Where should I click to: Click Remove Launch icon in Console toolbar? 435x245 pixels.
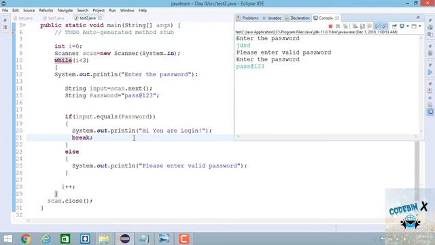[338, 26]
